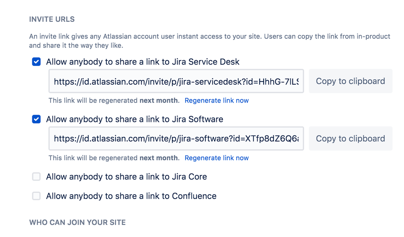404x237 pixels.
Task: Click the jira-software invite URL field
Action: pyautogui.click(x=176, y=138)
